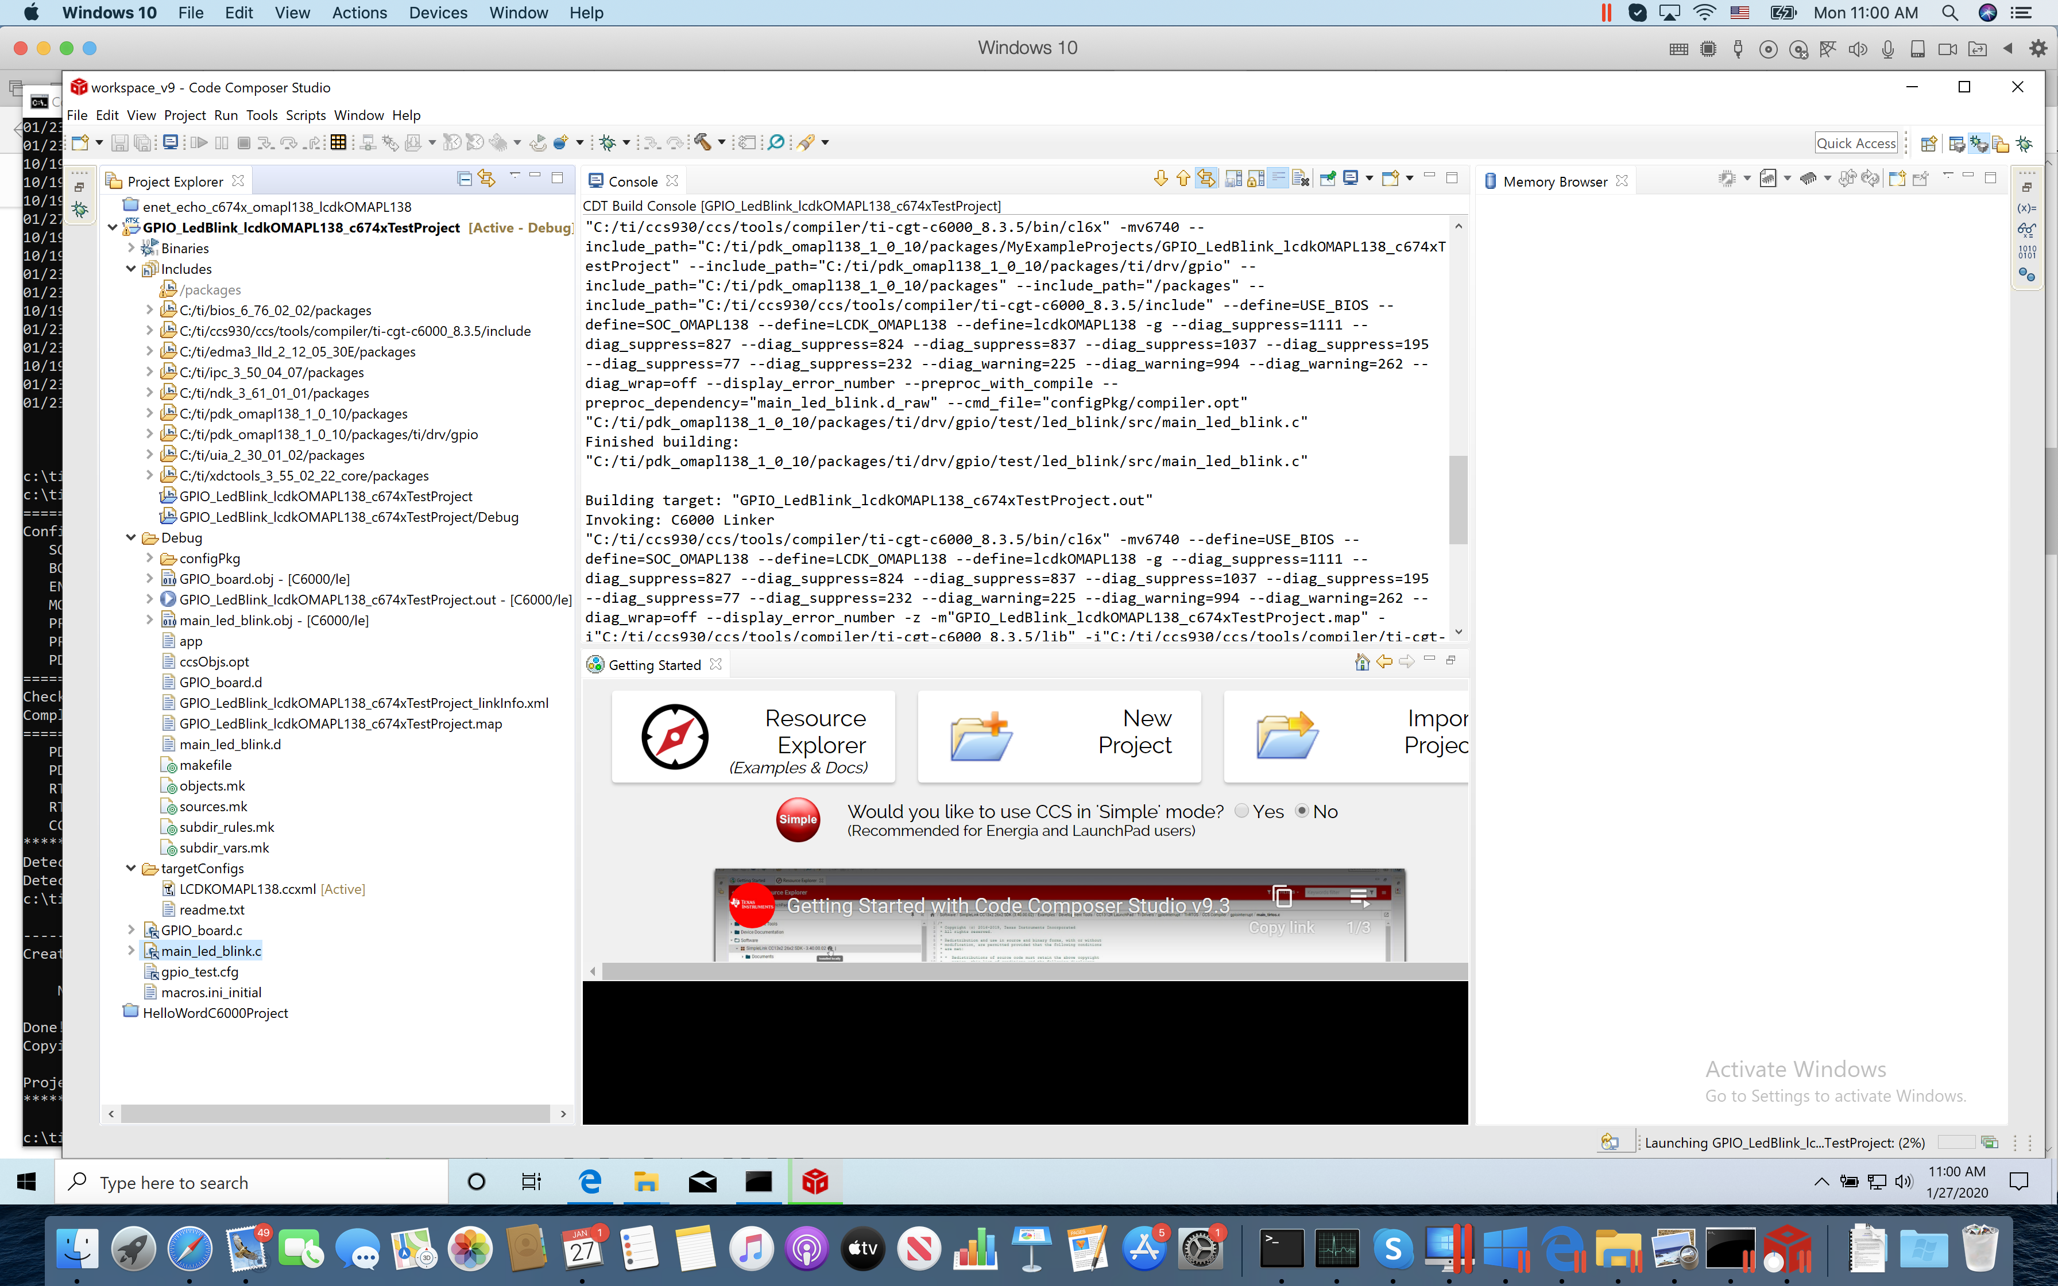Expand the Binaries folder
This screenshot has width=2058, height=1286.
(131, 249)
